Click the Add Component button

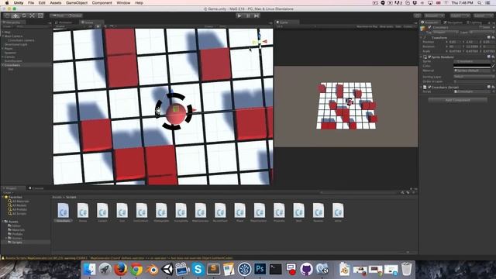457,100
